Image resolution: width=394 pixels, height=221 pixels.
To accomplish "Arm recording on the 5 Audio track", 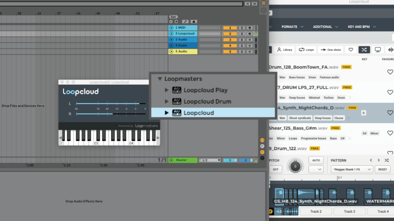I will [249, 51].
